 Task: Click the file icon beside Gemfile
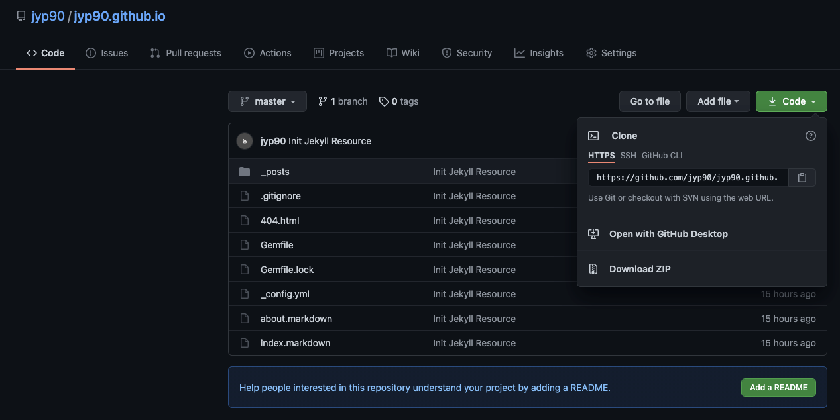[245, 245]
